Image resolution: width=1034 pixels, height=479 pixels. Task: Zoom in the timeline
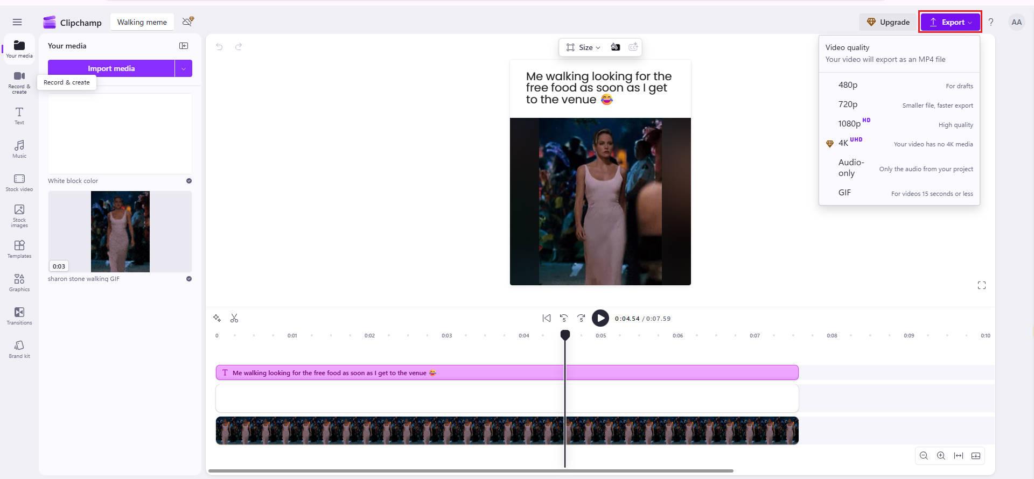(x=941, y=456)
